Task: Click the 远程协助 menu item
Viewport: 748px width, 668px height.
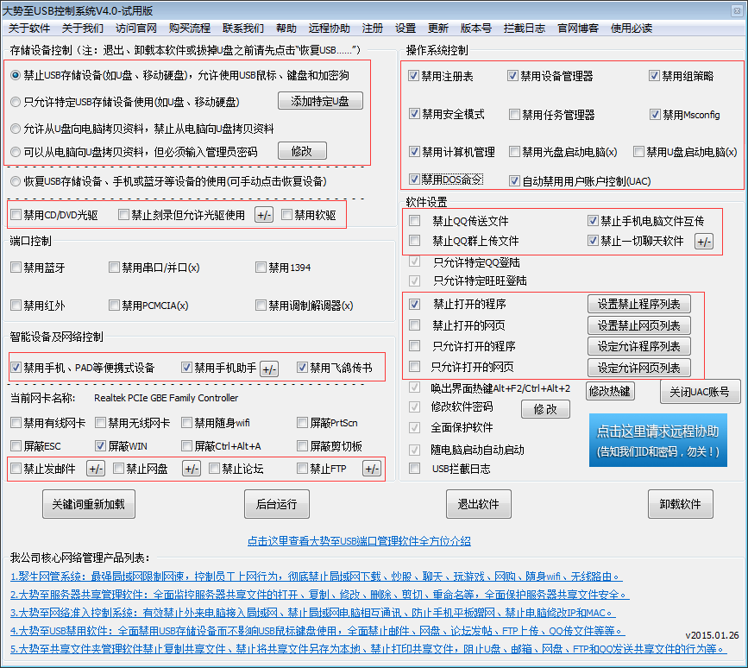Action: point(329,28)
